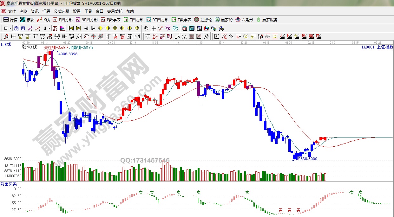This screenshot has height=217, width=394.
Task: Activate the crosshair cursor tool
Action: click(x=154, y=28)
